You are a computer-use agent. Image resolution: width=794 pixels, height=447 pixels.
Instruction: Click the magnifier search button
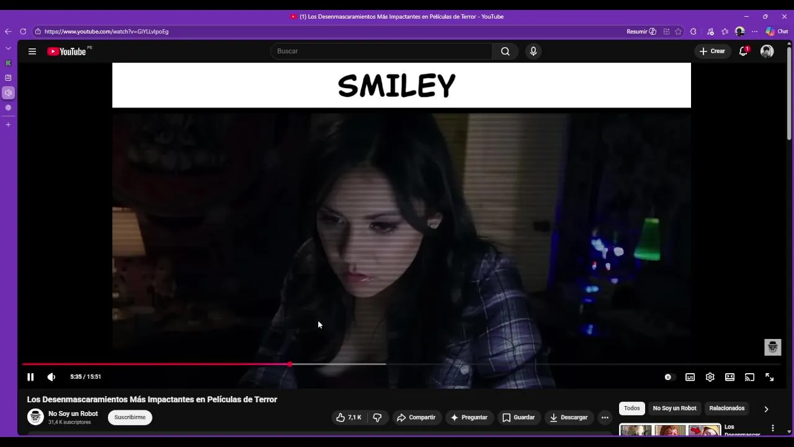click(506, 51)
